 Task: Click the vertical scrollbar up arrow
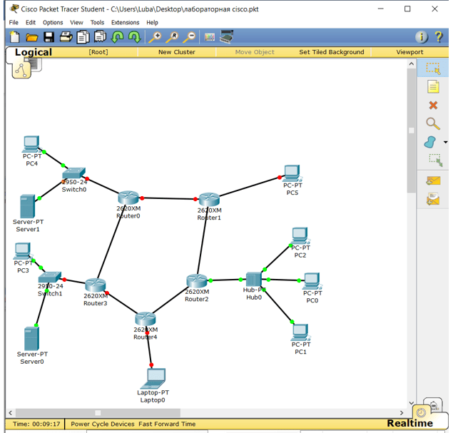[412, 63]
